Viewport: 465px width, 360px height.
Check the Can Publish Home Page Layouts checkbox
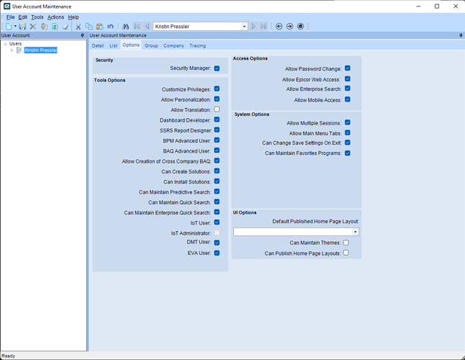(x=346, y=253)
